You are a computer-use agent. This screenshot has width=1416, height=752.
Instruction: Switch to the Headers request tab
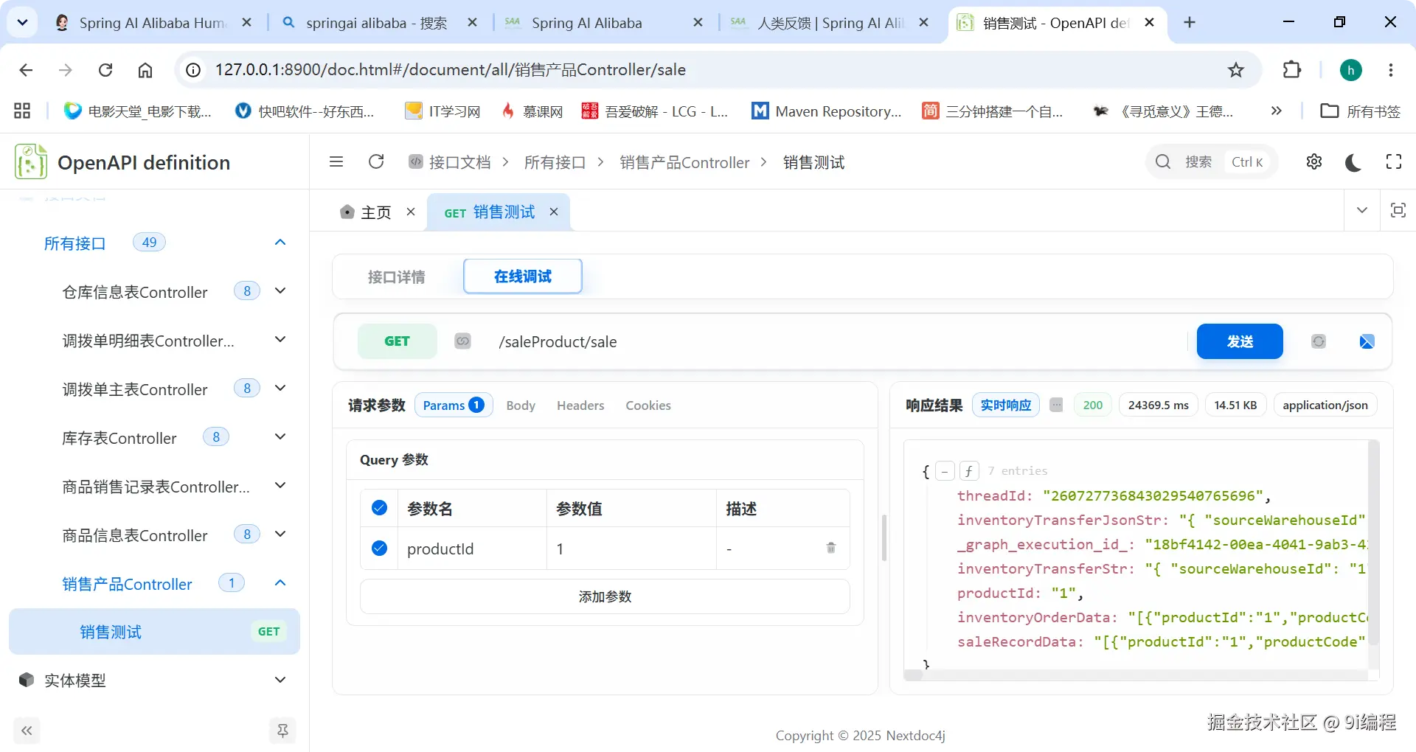click(x=580, y=405)
